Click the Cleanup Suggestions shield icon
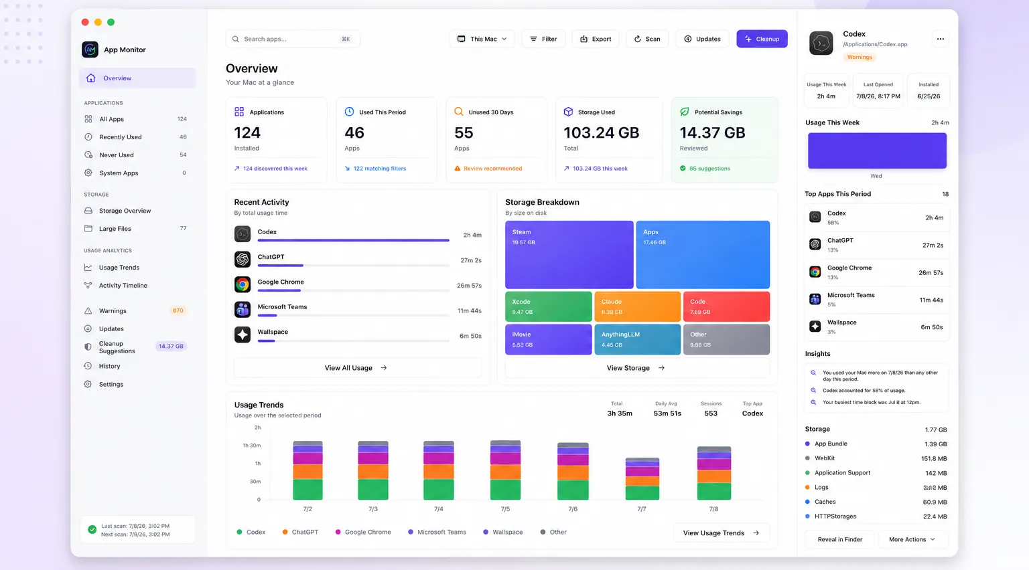This screenshot has height=570, width=1029. pos(88,347)
